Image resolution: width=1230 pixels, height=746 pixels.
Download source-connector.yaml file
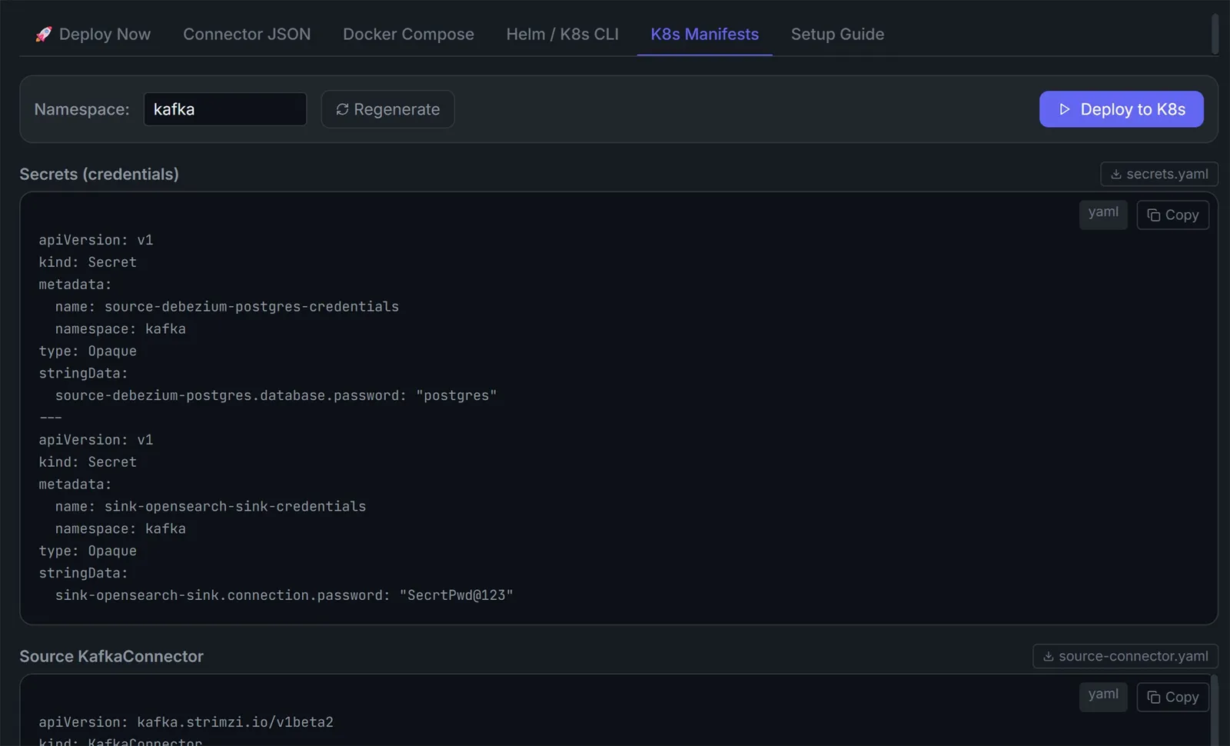click(1125, 656)
